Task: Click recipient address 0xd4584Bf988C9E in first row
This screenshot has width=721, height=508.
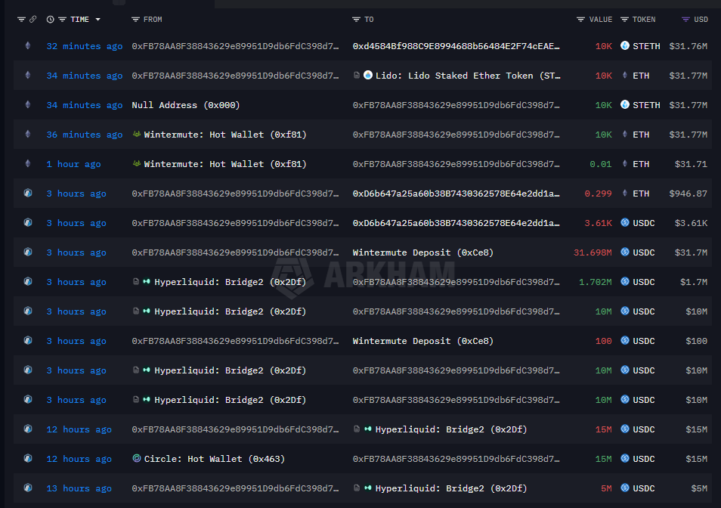Action: coord(456,46)
